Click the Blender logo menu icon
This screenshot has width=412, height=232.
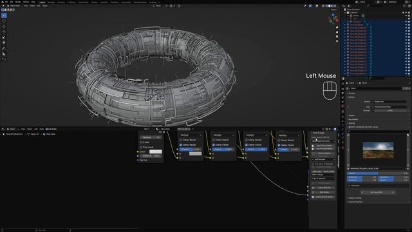click(x=2, y=2)
